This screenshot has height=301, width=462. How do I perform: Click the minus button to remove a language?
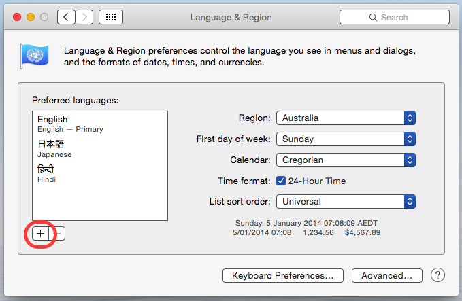pos(59,234)
